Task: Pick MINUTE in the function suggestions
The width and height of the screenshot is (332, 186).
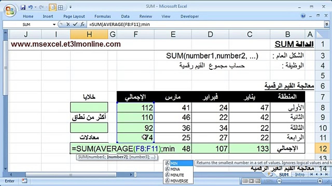Action: tap(178, 175)
